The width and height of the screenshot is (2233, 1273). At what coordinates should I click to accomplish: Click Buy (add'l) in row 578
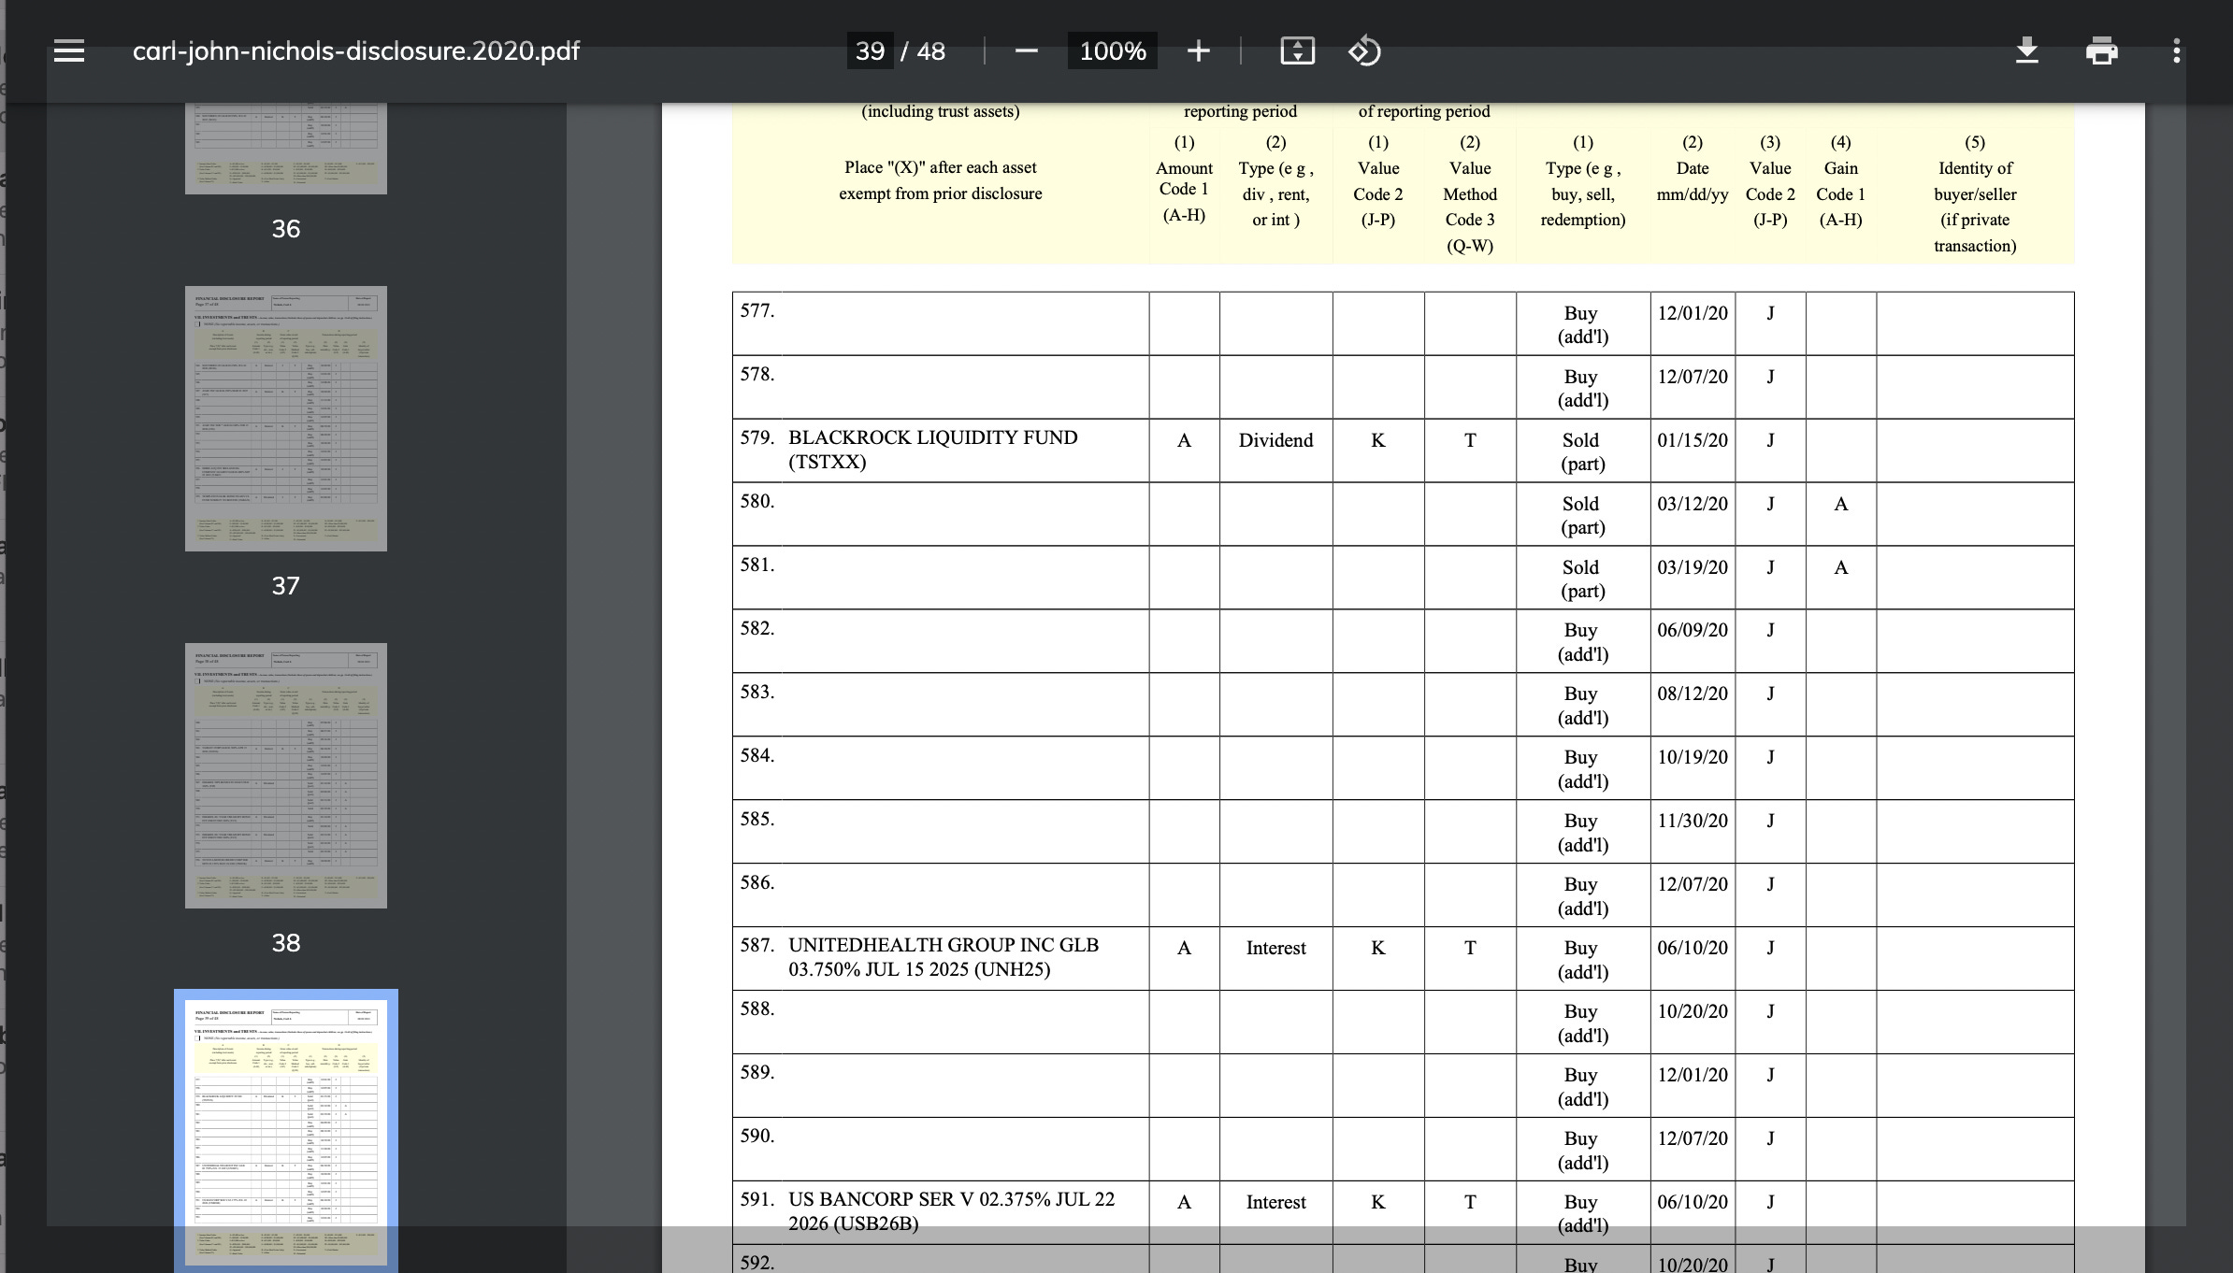click(1582, 389)
